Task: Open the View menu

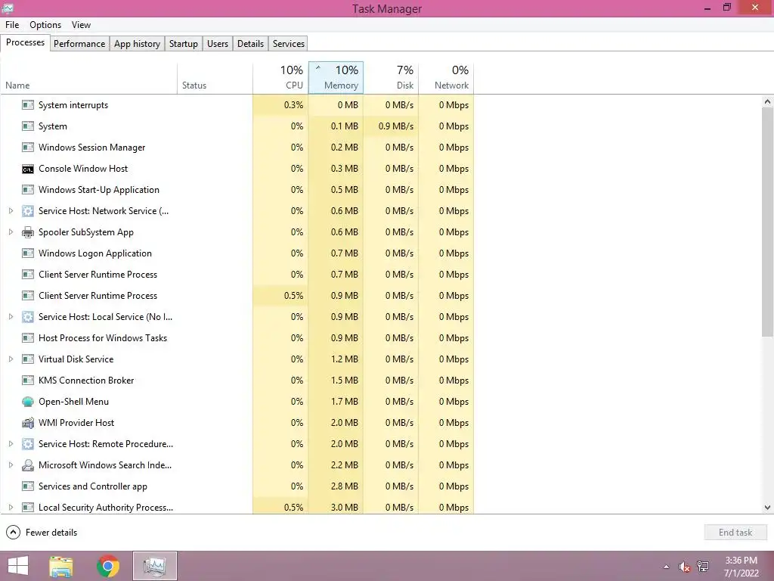Action: click(81, 25)
